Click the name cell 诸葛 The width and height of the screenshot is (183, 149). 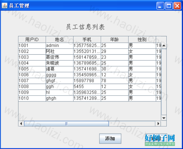[60, 69]
